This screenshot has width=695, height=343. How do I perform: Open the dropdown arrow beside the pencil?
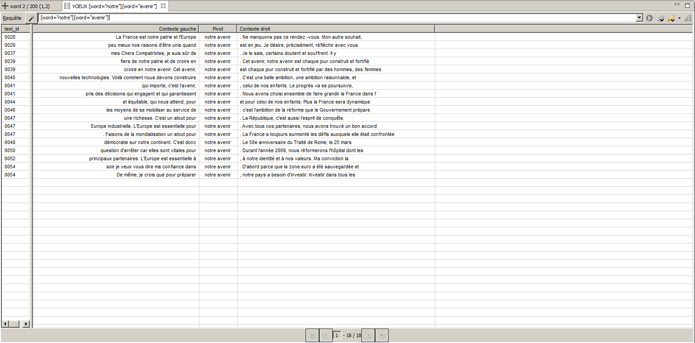coord(679,18)
